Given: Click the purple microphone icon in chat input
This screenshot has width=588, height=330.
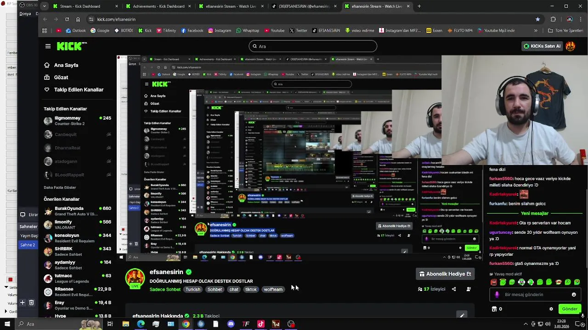Looking at the screenshot, I should point(497,295).
